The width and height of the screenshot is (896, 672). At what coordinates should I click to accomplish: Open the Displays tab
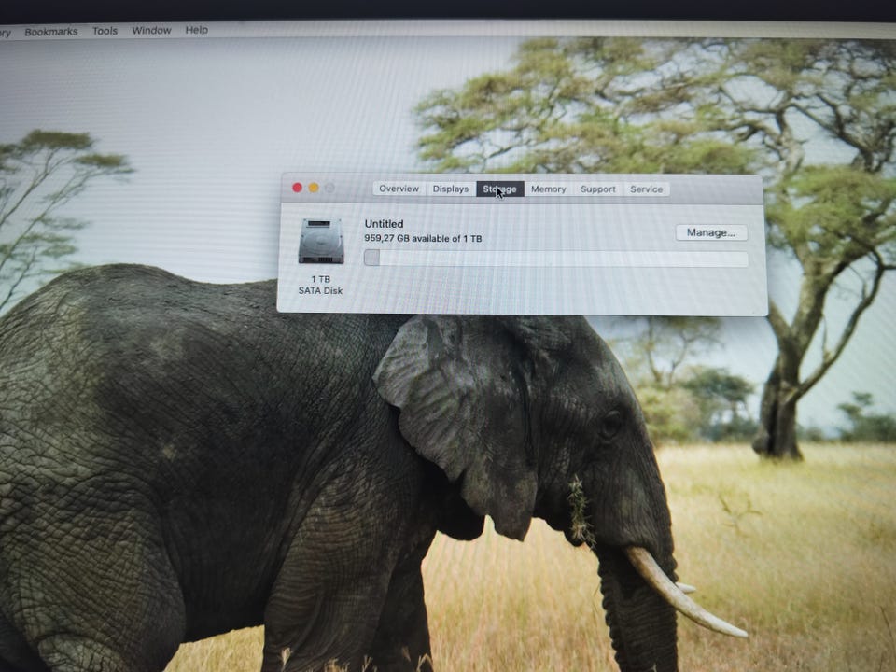[450, 189]
